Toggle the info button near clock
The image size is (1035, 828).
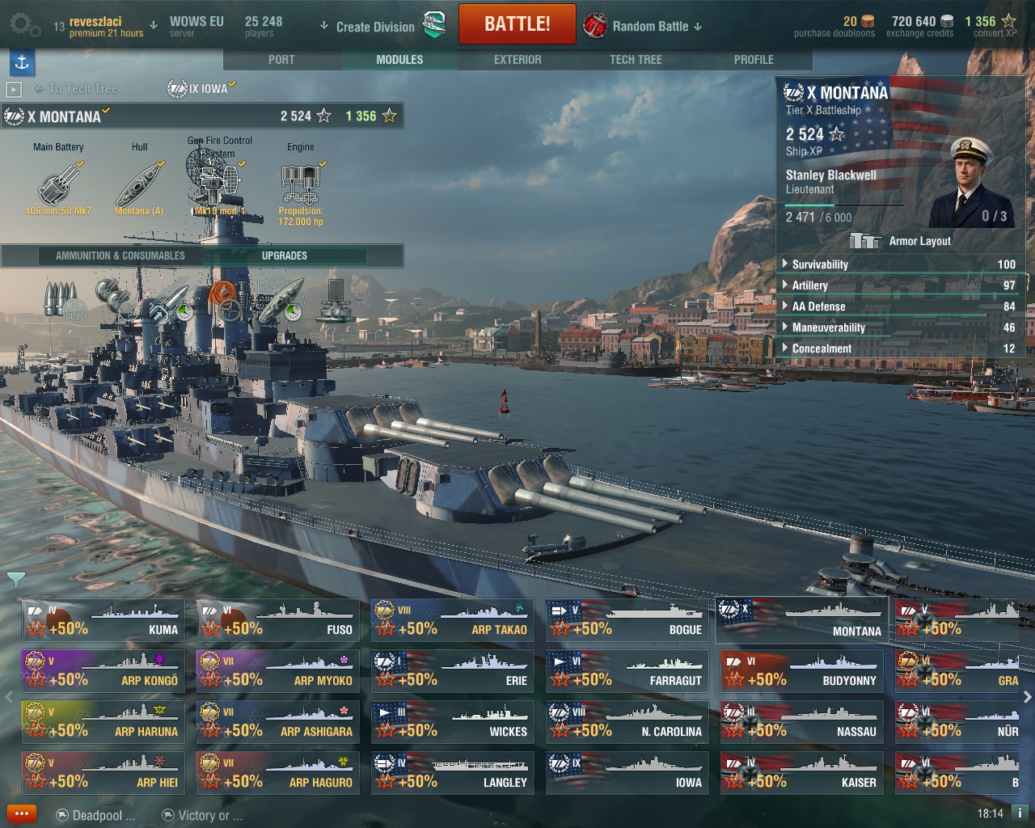[x=1020, y=813]
